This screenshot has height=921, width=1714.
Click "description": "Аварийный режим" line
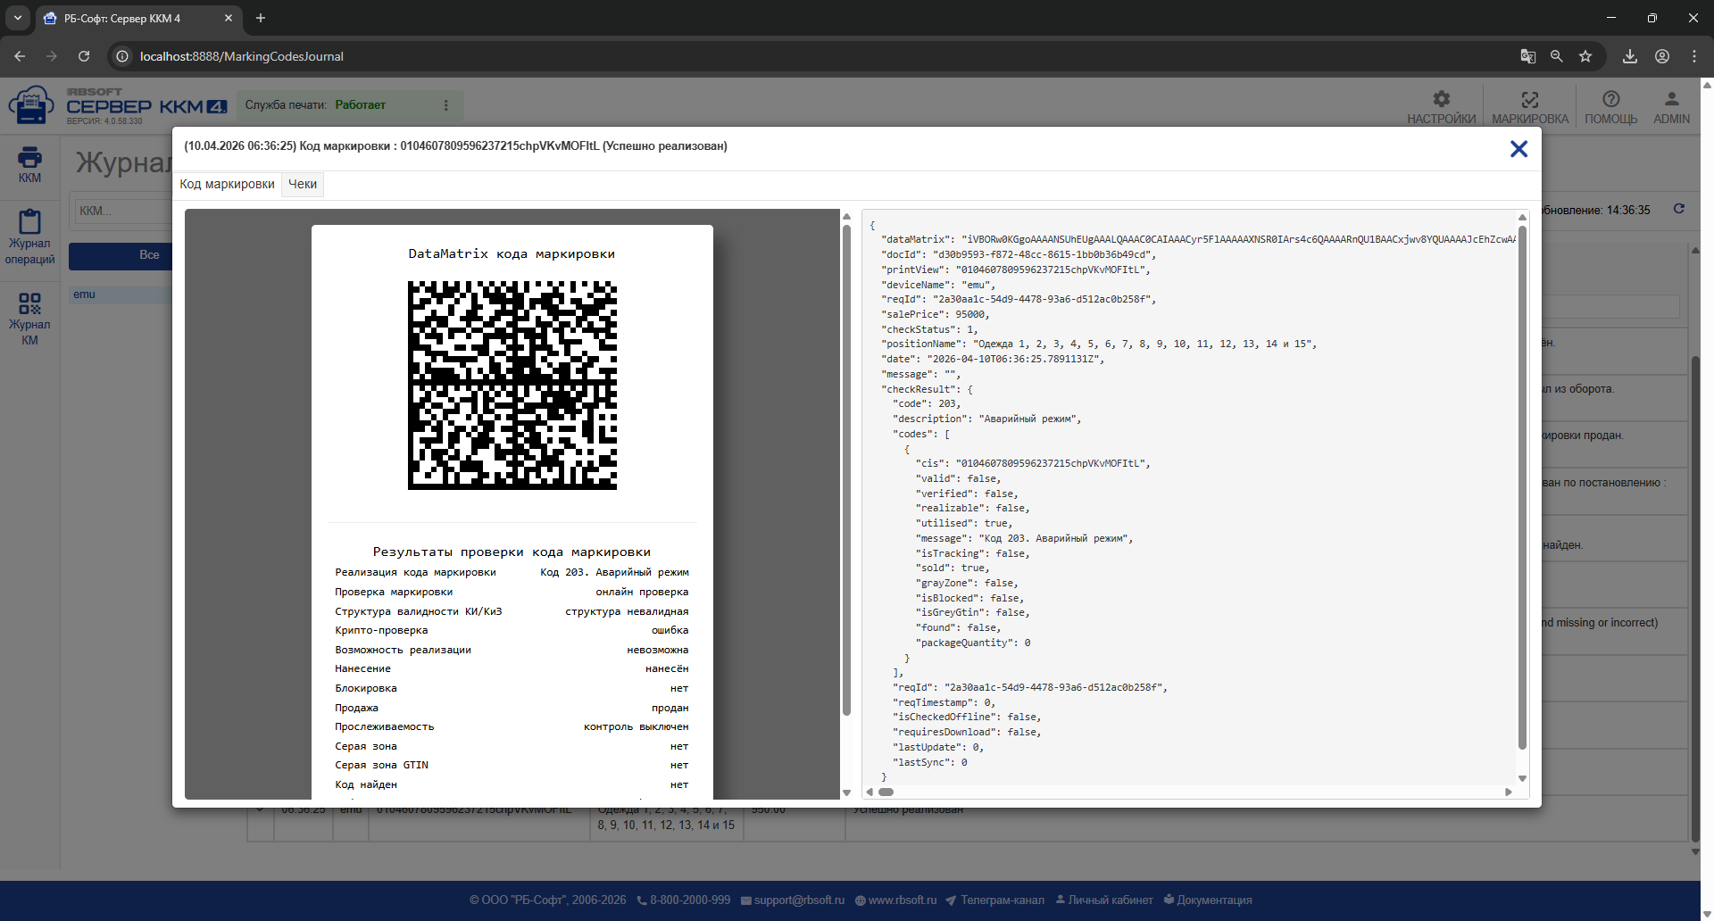(x=987, y=419)
